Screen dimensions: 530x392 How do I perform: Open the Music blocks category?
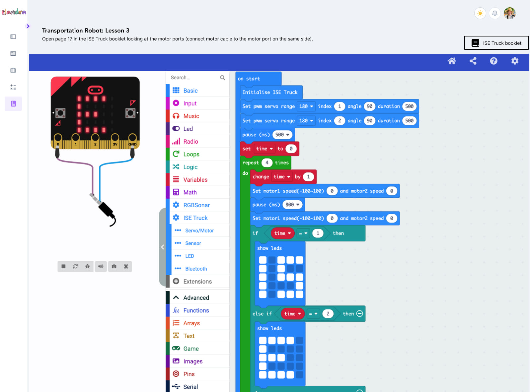197,116
